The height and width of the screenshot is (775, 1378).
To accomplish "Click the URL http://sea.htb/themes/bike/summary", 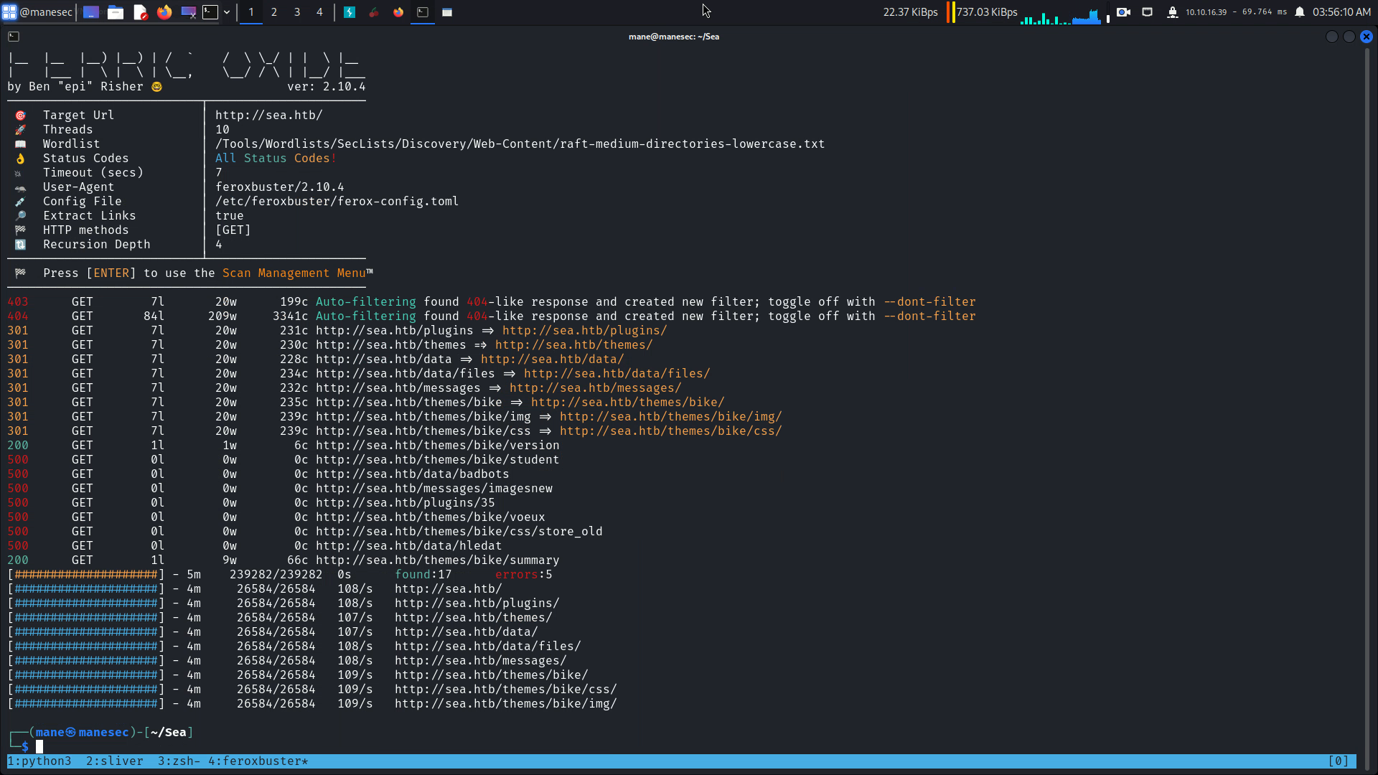I will [x=438, y=560].
